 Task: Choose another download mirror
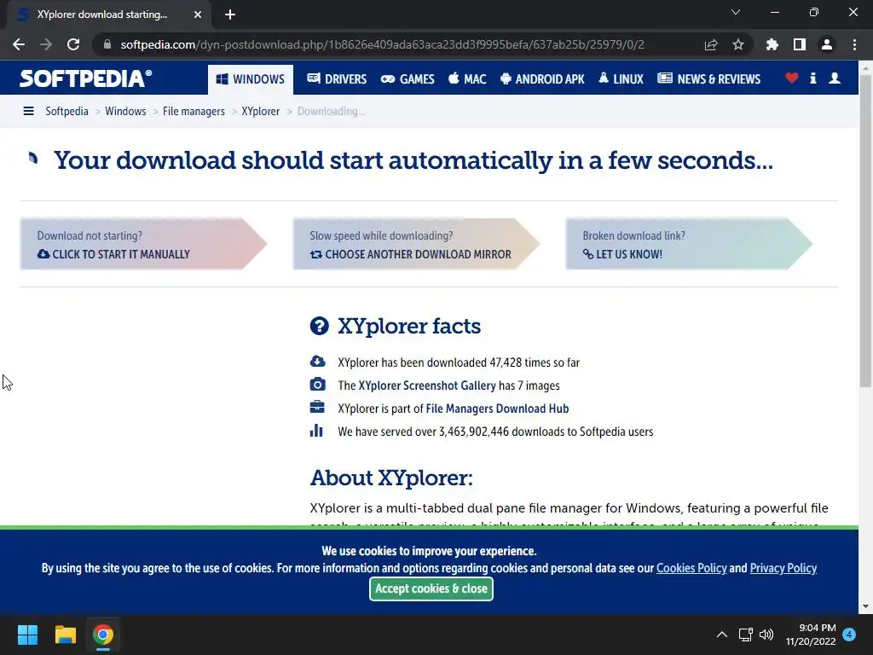[411, 254]
